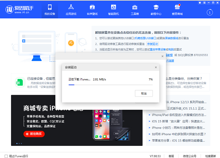This screenshot has height=158, width=220.
Task: Toggle the 阻止iTunes运行 checkbox
Action: click(6, 156)
